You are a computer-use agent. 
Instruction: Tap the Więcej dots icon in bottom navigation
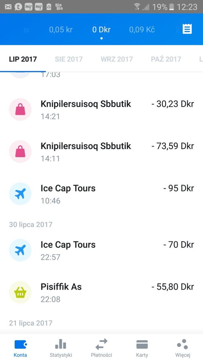click(182, 344)
